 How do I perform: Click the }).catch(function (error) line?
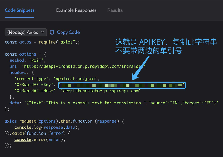tap(37, 133)
